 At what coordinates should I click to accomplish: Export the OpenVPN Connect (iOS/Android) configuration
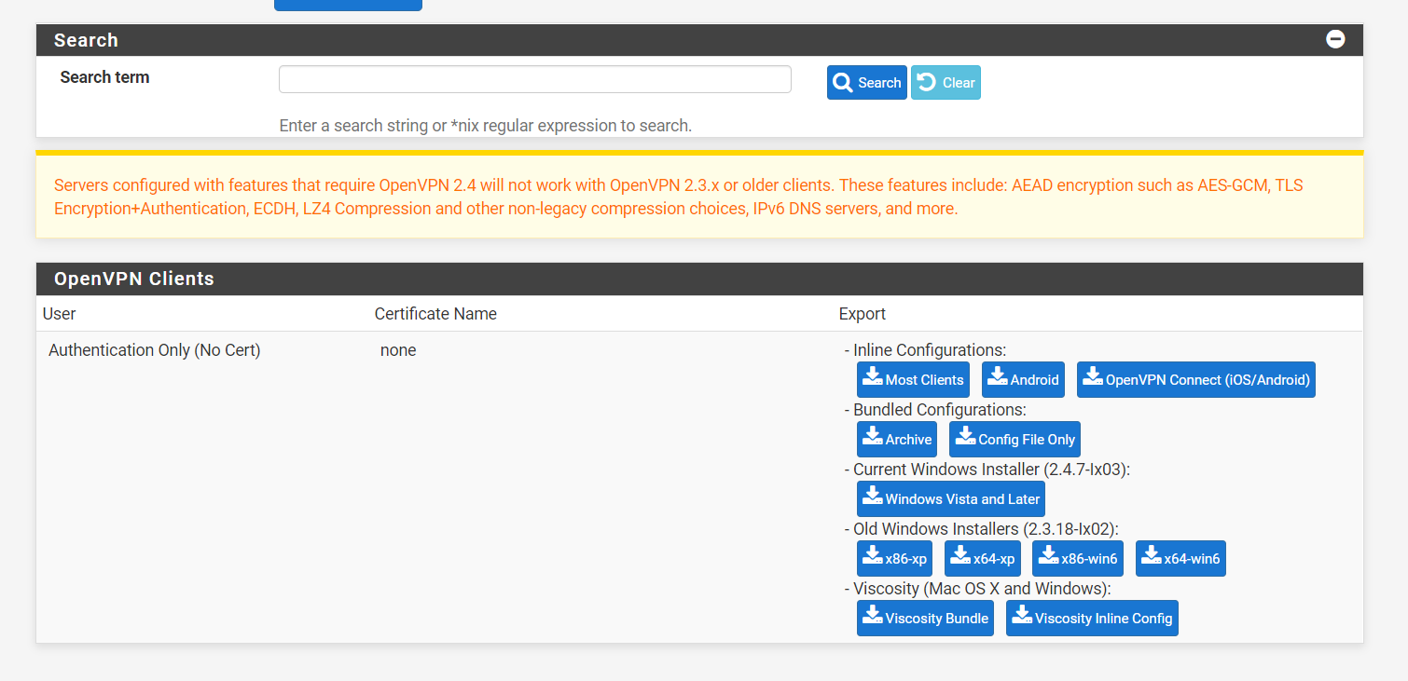click(x=1195, y=379)
